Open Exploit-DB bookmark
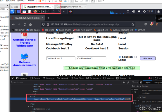The width and height of the screenshot is (162, 112). [101, 30]
